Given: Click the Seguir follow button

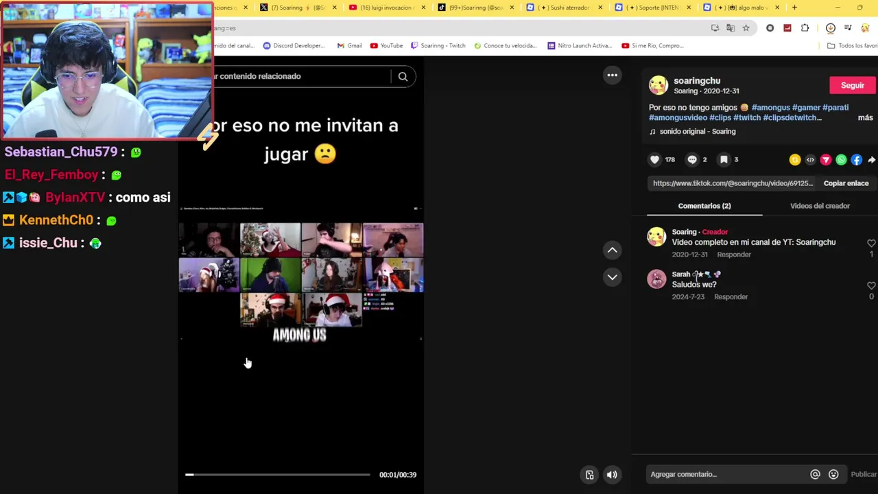Looking at the screenshot, I should click(x=853, y=85).
